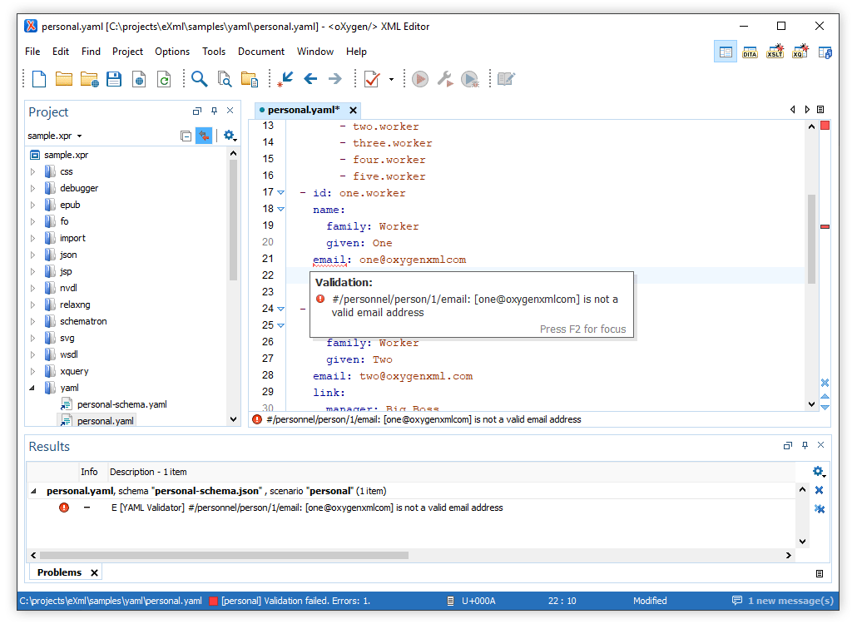Navigate back with the blue left arrow
The height and width of the screenshot is (624, 857).
coord(310,79)
